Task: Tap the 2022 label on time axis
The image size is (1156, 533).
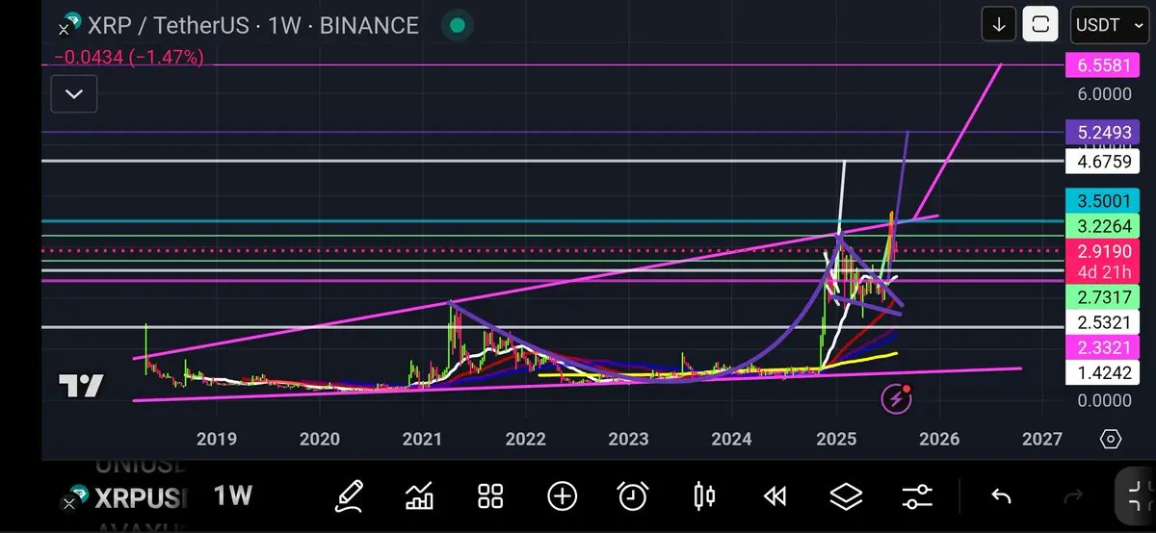Action: (526, 440)
